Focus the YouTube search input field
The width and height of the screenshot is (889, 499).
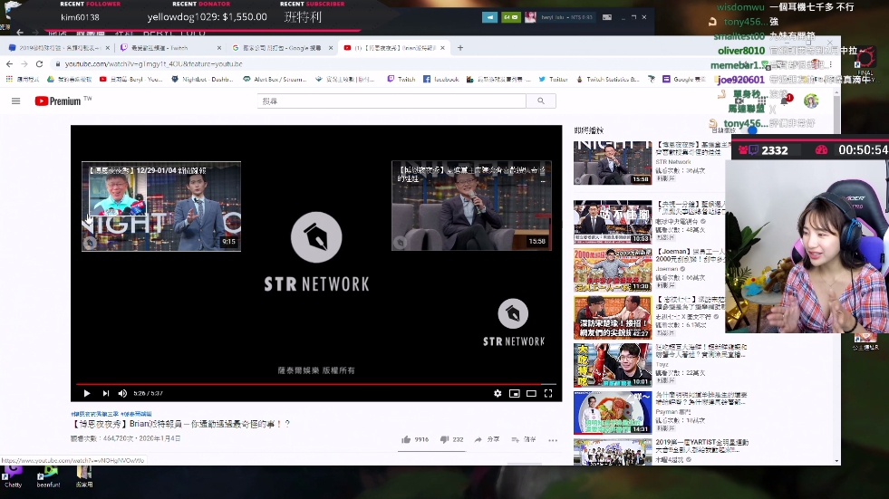(390, 101)
